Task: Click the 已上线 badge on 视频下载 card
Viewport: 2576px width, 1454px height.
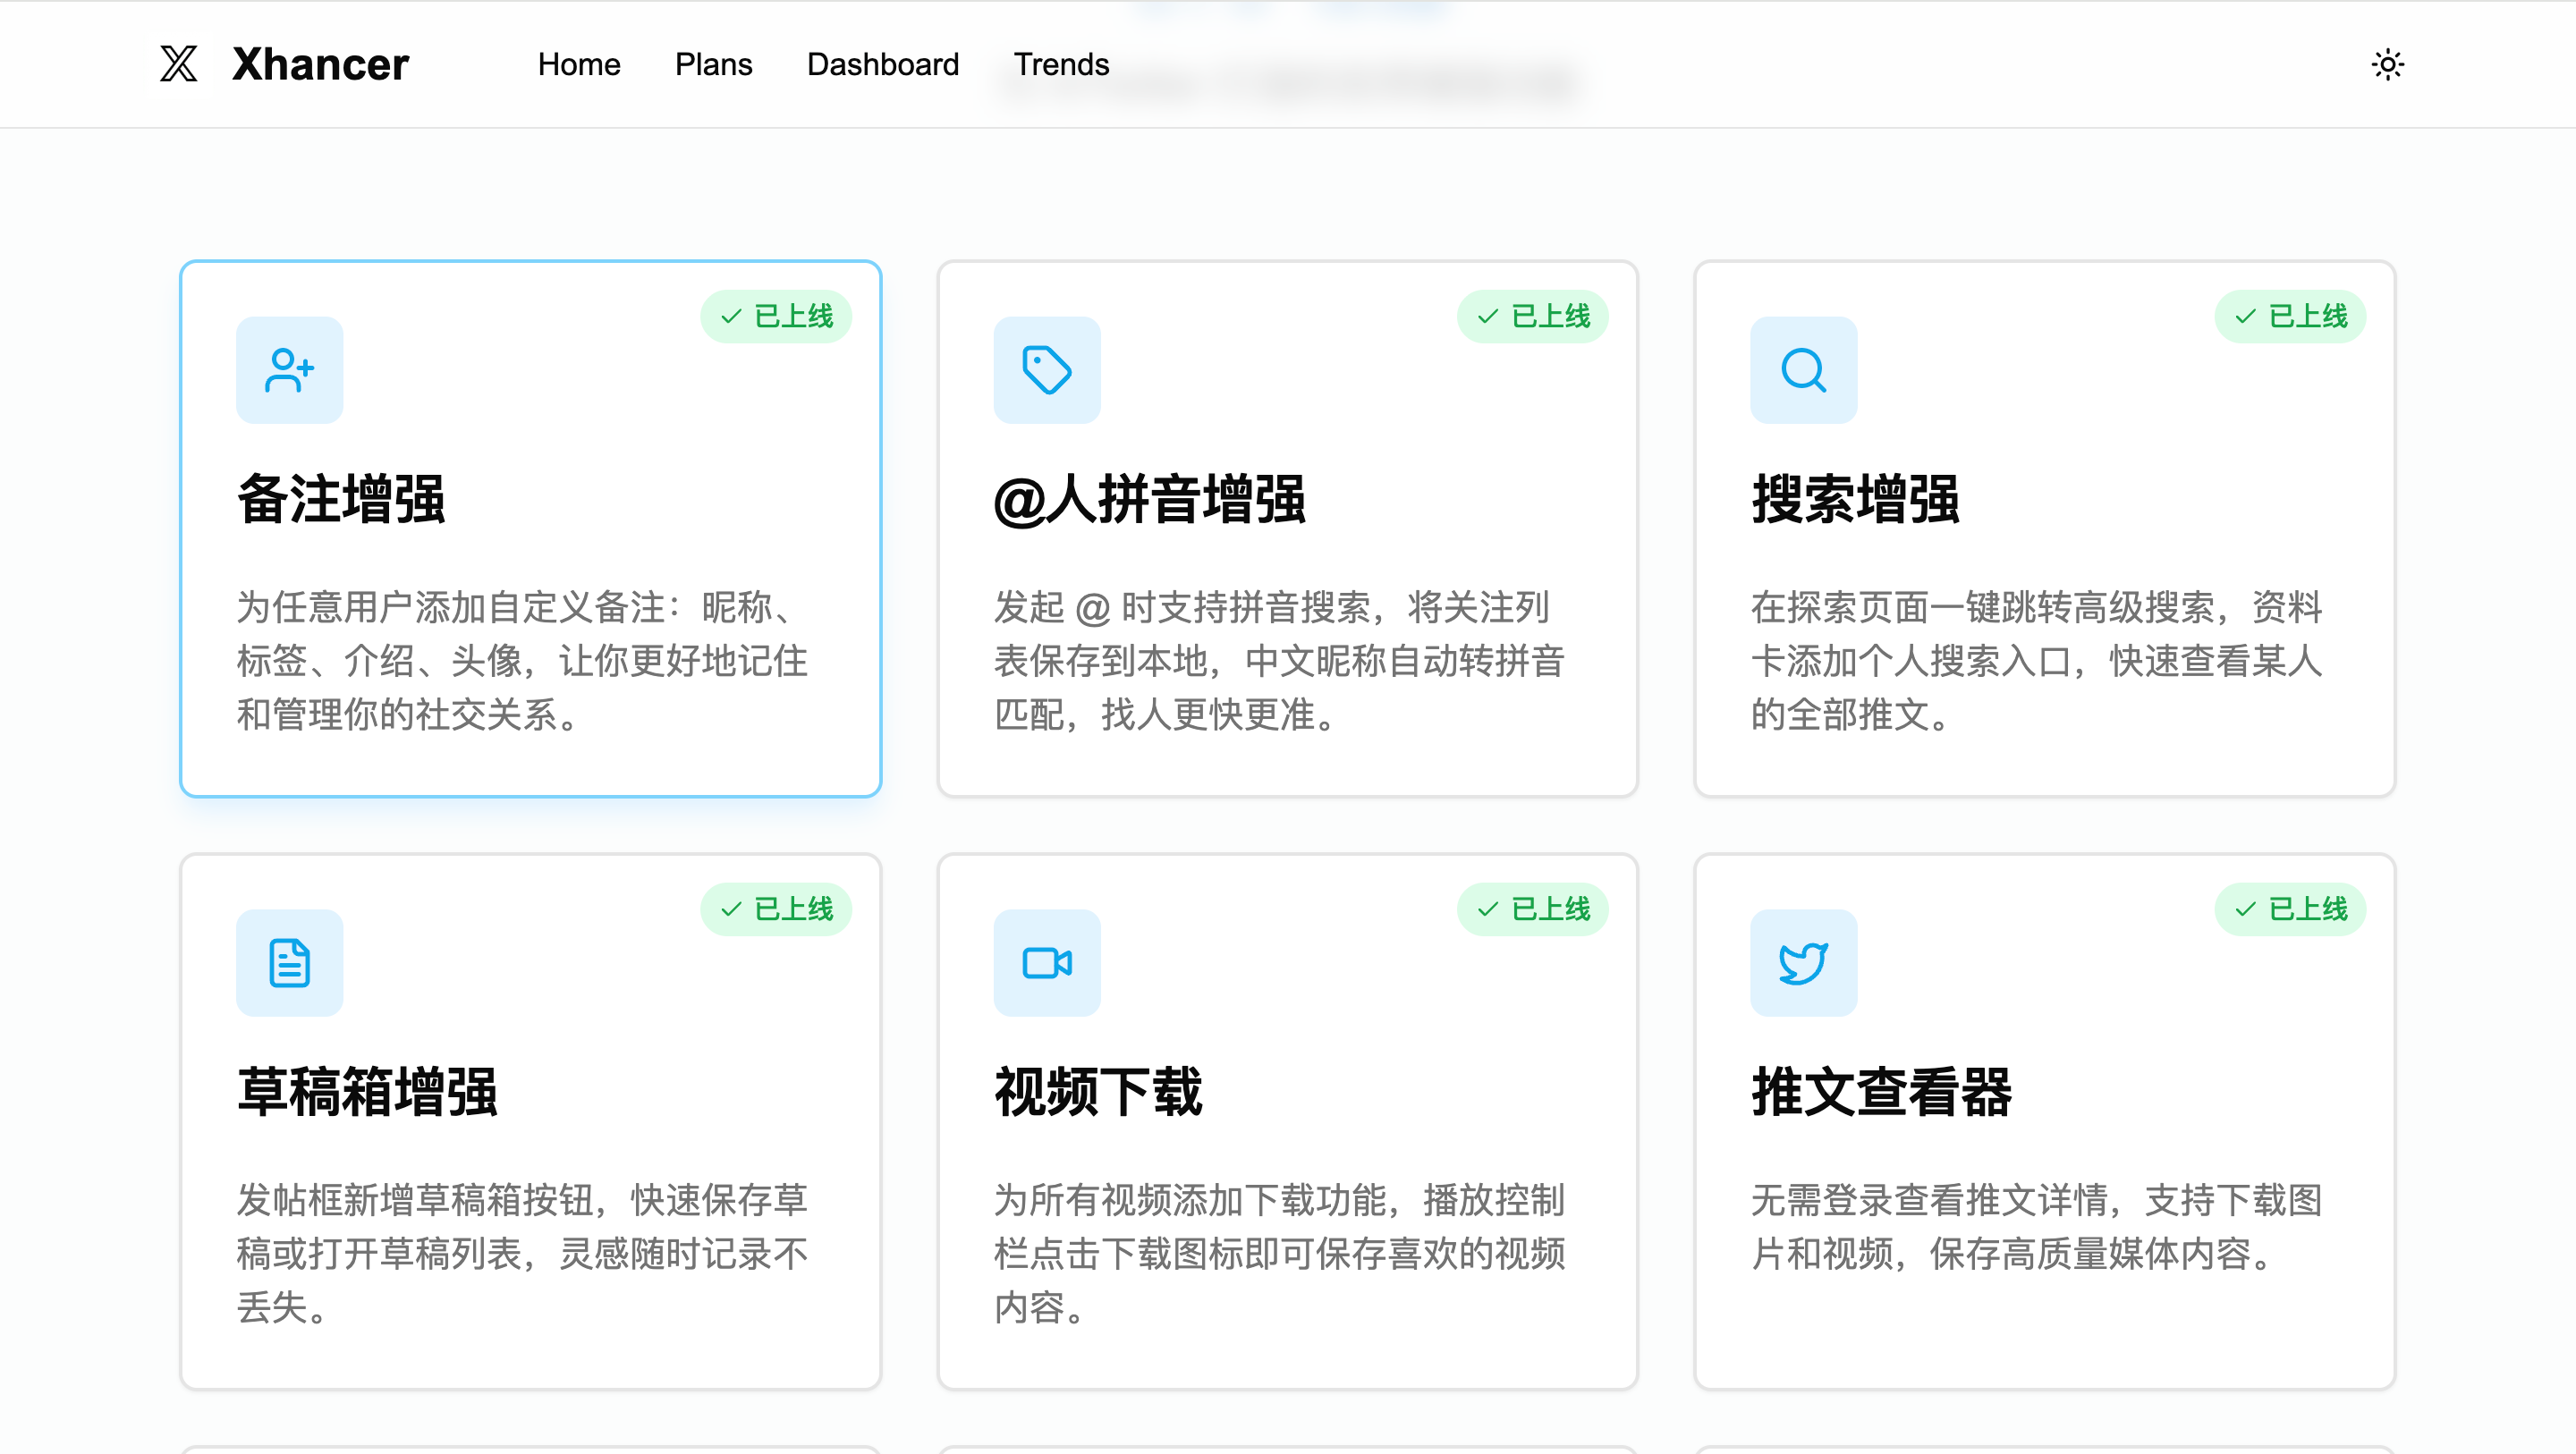Action: [1532, 908]
